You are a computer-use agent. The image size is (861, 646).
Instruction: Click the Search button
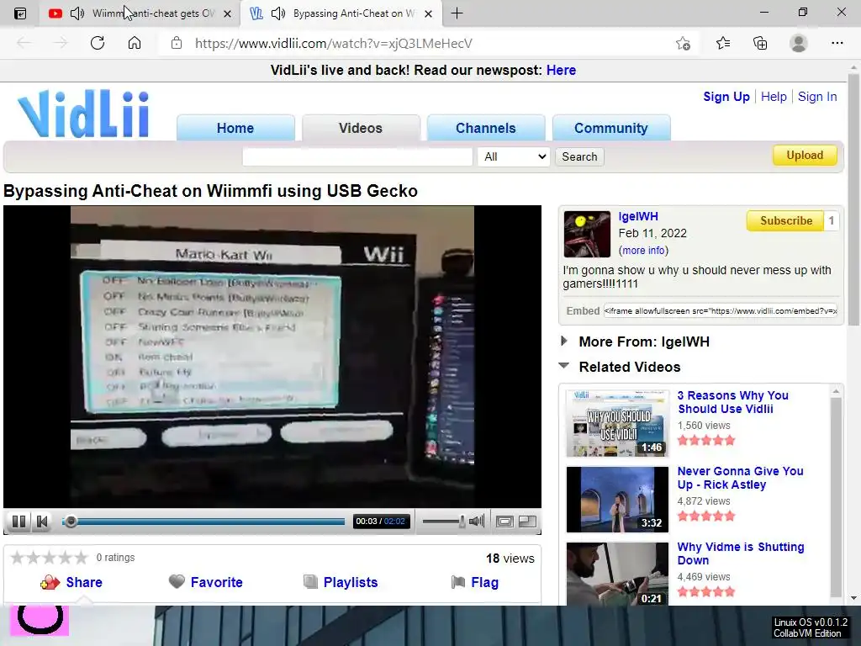pos(579,156)
